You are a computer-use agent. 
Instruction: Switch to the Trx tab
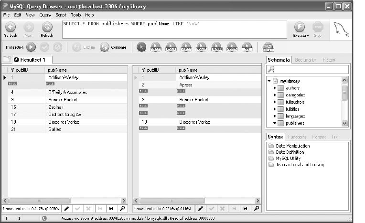click(x=334, y=137)
